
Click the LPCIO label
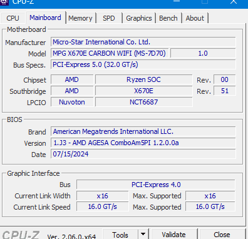(36, 103)
